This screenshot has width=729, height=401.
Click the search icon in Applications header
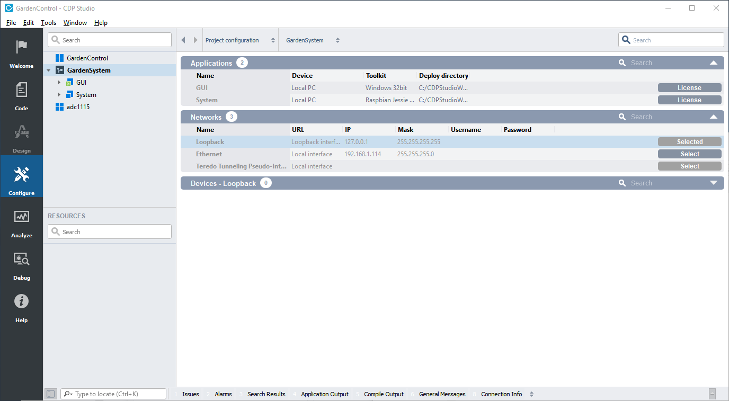click(622, 63)
